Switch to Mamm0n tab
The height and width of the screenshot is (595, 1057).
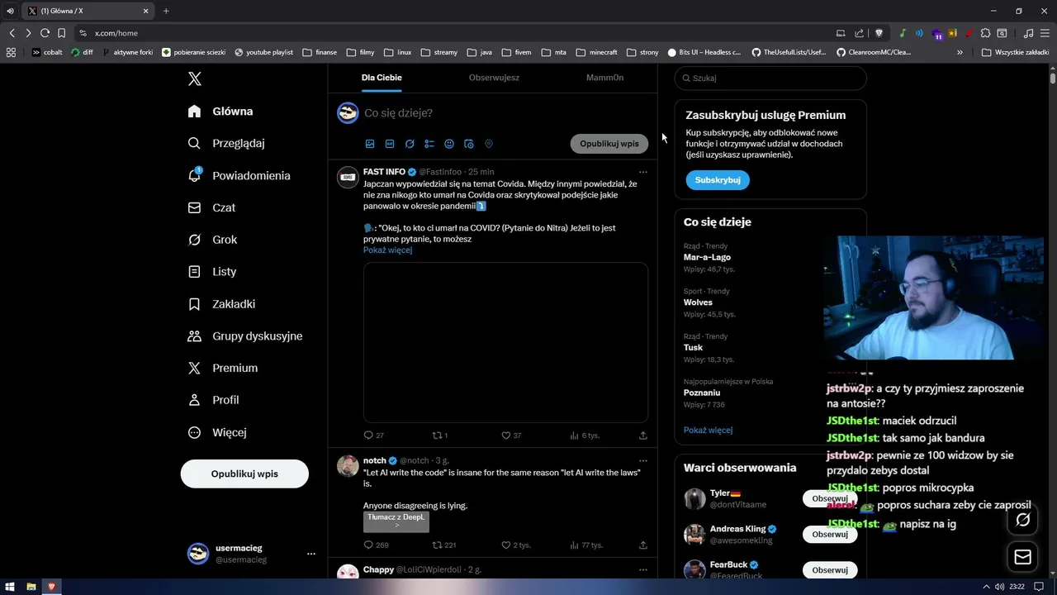tap(604, 78)
